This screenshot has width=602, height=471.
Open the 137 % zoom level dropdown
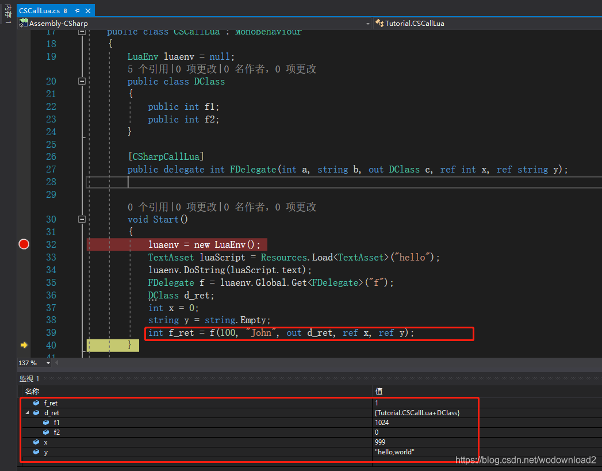coord(48,363)
